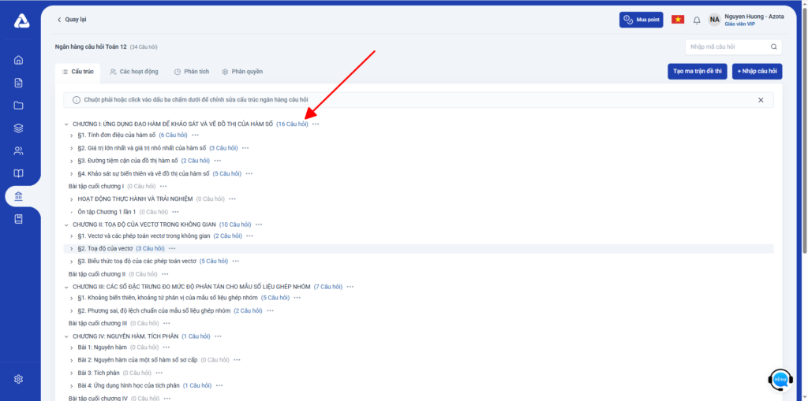Open the people icon in the sidebar
This screenshot has width=808, height=401.
[19, 150]
